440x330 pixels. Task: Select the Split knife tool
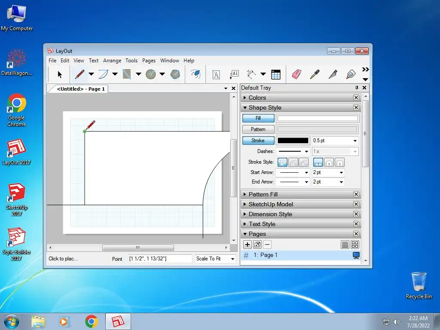click(x=333, y=74)
